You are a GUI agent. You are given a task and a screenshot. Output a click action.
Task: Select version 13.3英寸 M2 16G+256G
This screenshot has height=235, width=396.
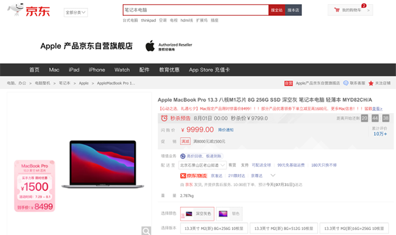tap(354, 228)
